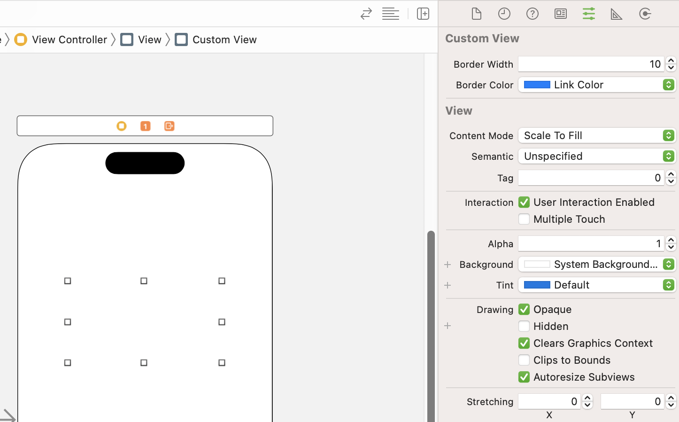The width and height of the screenshot is (679, 422).
Task: Click the top-right selection handle of Custom View
Action: coord(222,281)
